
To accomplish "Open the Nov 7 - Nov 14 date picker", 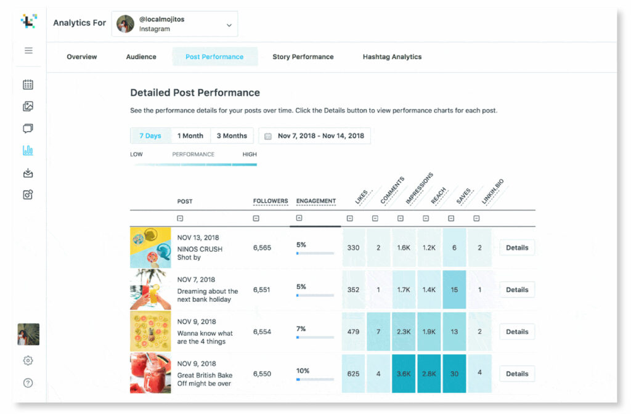I will pyautogui.click(x=314, y=136).
